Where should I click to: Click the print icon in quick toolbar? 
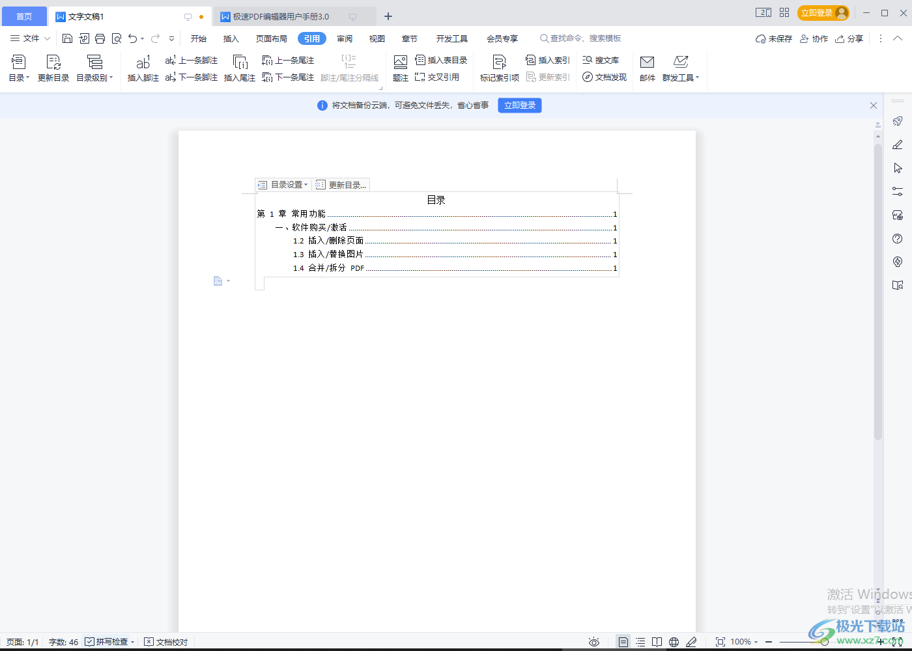100,38
